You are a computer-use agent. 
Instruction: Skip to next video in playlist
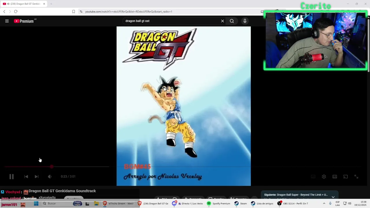pos(36,177)
